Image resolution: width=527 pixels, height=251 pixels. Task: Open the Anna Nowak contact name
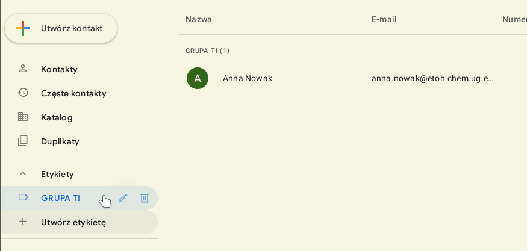pyautogui.click(x=248, y=78)
